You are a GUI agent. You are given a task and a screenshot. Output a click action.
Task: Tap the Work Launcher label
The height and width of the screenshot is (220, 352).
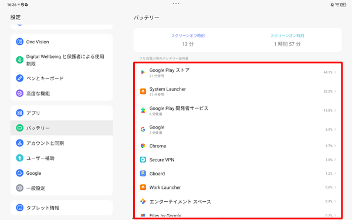point(165,188)
